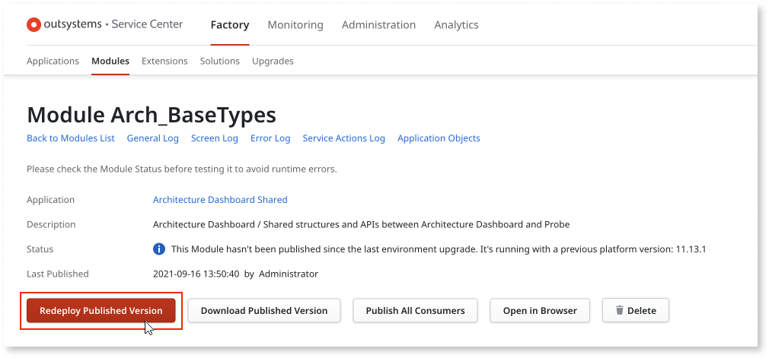Viewport: 769px width, 358px height.
Task: Click the module status message text
Action: pos(440,249)
